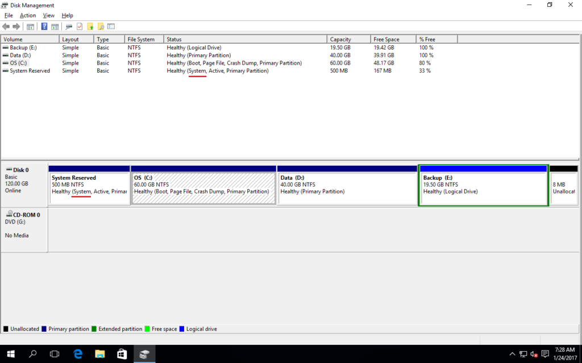582x363 pixels.
Task: Open the Action menu
Action: click(27, 15)
